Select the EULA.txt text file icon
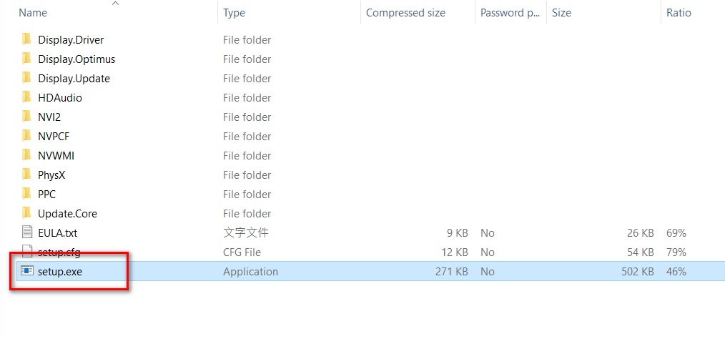Viewport: 725px width, 339px height. [27, 232]
